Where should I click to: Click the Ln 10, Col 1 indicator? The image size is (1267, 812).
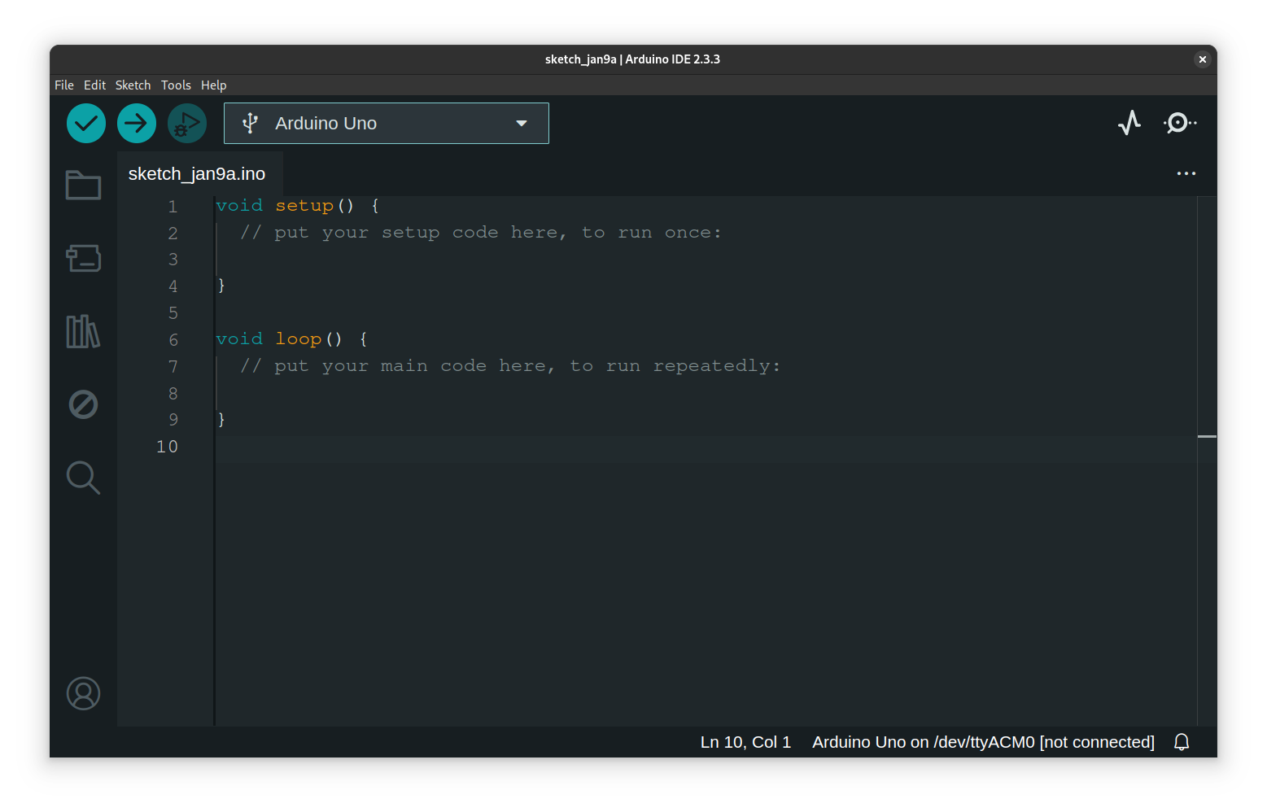tap(745, 741)
